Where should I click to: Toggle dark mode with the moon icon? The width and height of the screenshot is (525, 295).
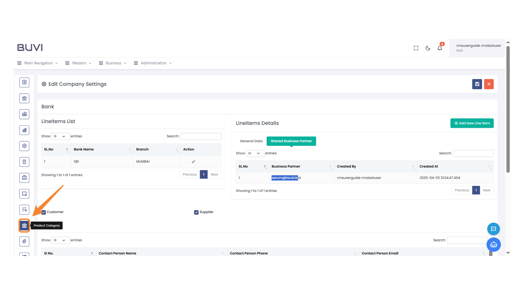pyautogui.click(x=428, y=48)
